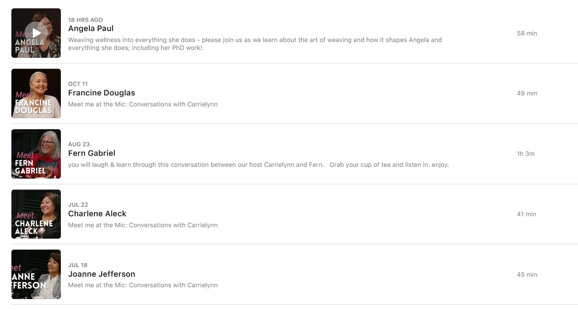Open Francine Douglas episode thumbnail

(36, 93)
